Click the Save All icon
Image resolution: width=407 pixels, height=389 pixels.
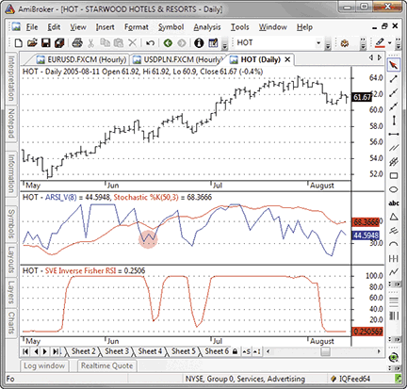pos(59,42)
